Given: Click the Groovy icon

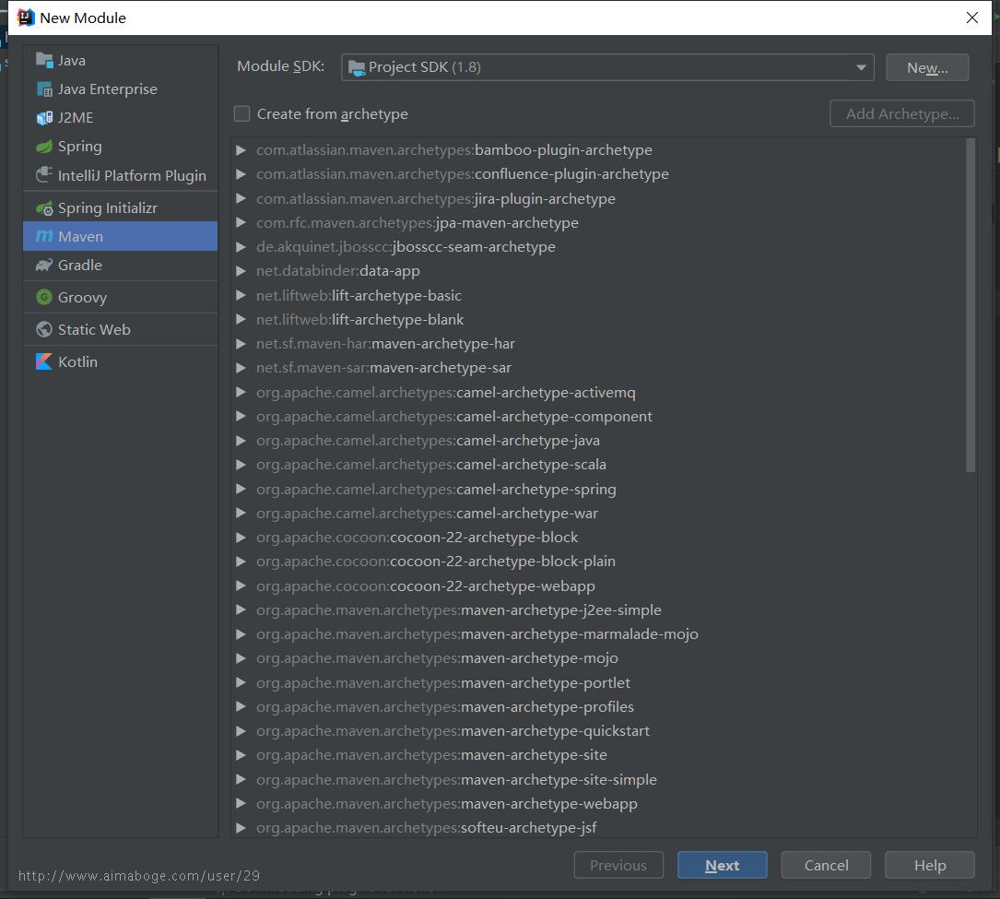Looking at the screenshot, I should pos(44,297).
